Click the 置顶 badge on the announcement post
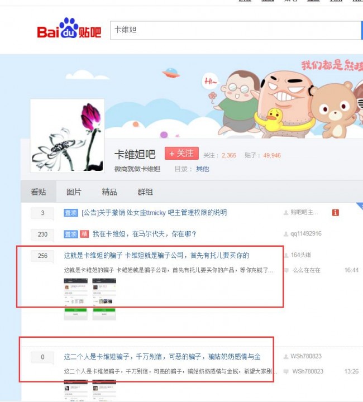This screenshot has height=402, width=363. 71,213
